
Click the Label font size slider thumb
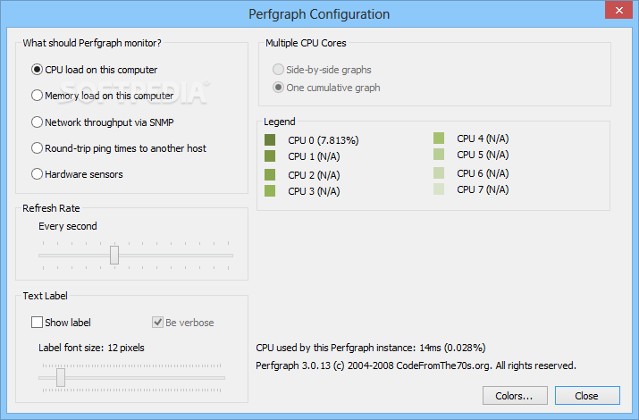click(x=61, y=378)
